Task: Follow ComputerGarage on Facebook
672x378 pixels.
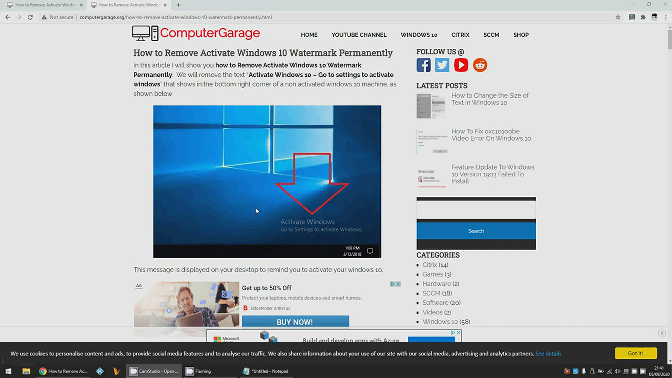Action: (423, 65)
